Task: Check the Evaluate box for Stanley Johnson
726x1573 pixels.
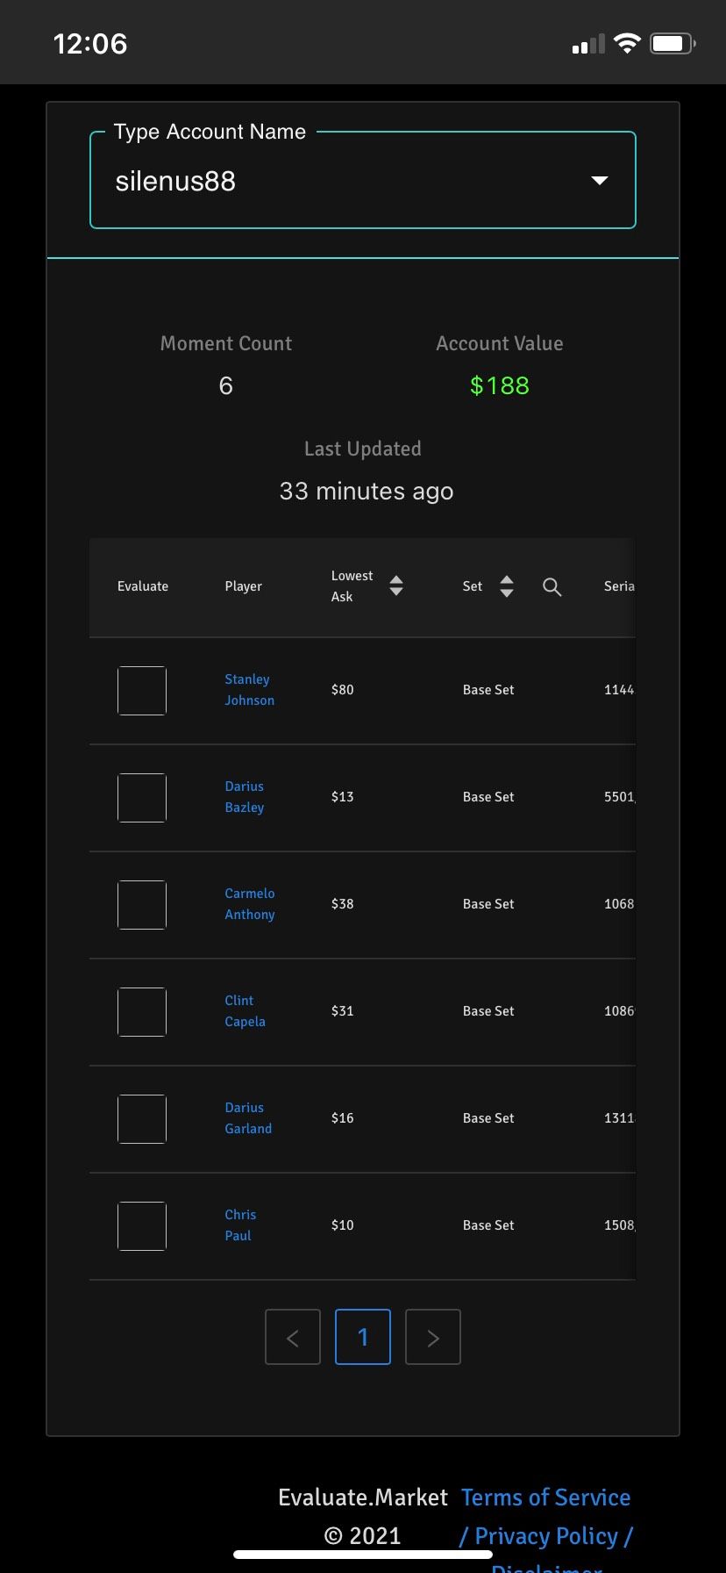Action: [142, 691]
